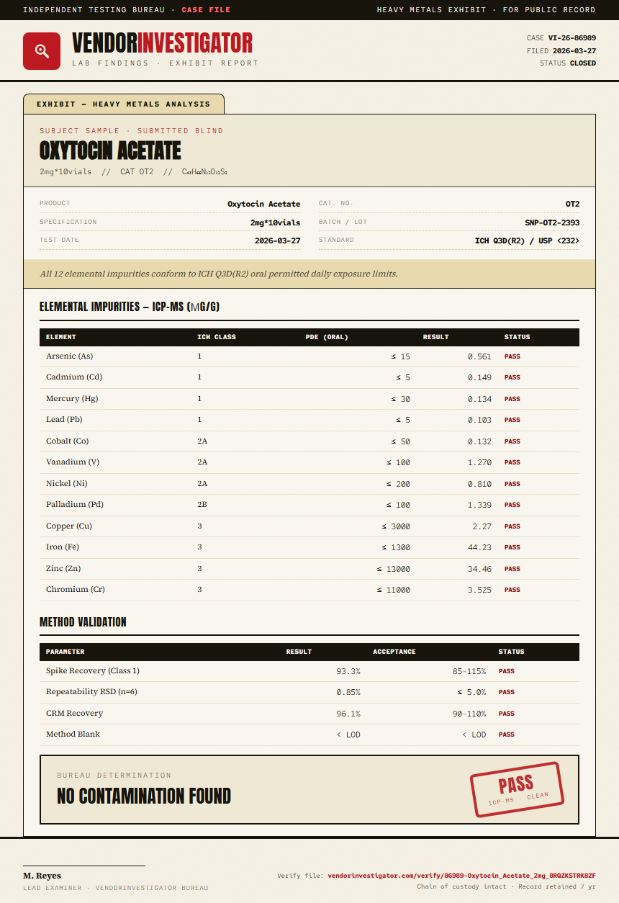This screenshot has height=903, width=619.
Task: Click the ELEMENT column header
Action: (61, 337)
